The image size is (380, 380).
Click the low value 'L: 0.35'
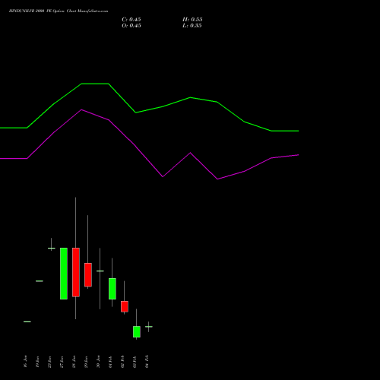192,26
